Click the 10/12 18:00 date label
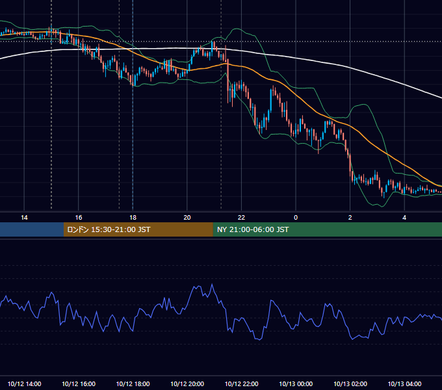The height and width of the screenshot is (390, 442). [133, 383]
